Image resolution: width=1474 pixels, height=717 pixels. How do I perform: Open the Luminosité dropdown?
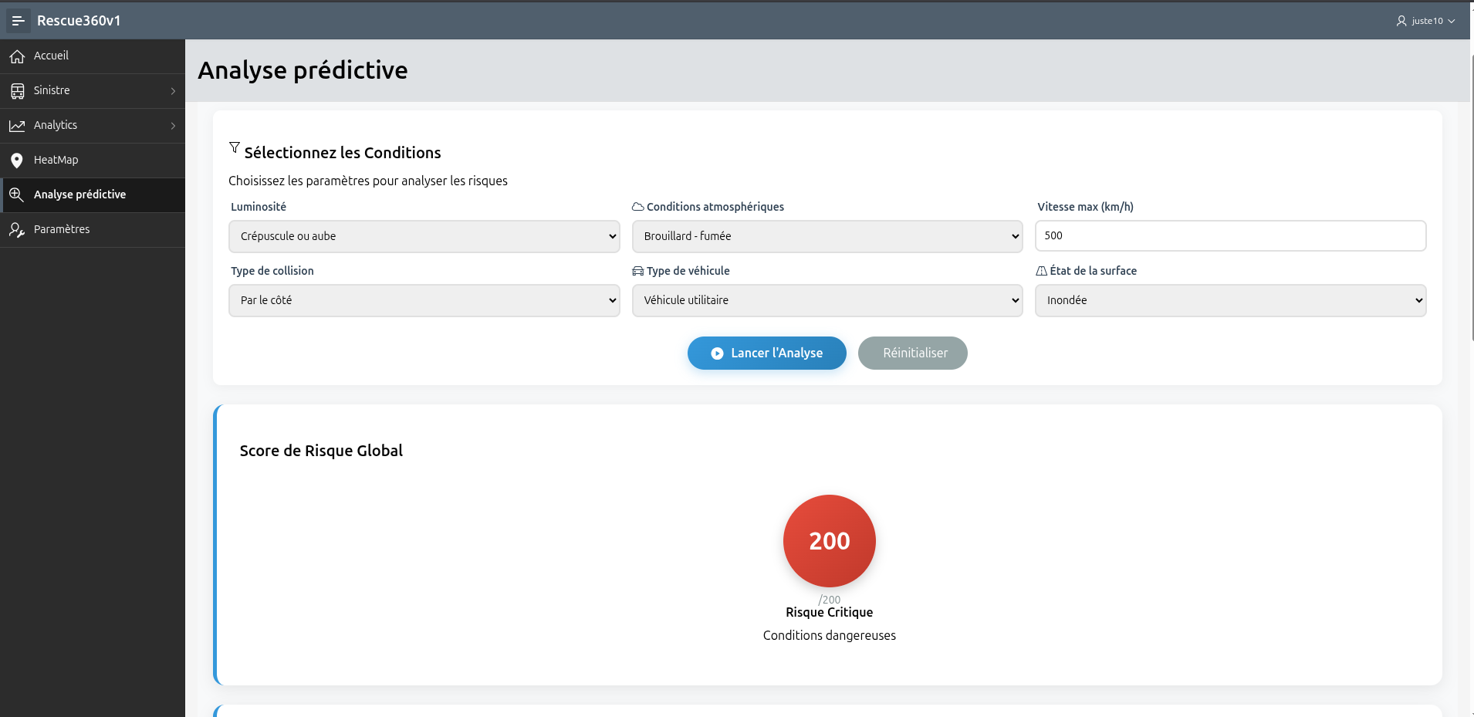pos(424,236)
